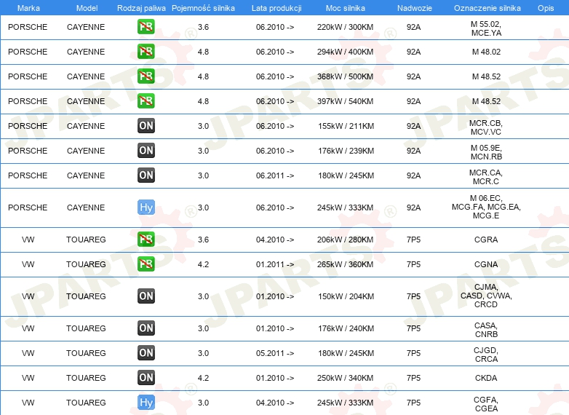The height and width of the screenshot is (415, 569).
Task: Click the ON diesel icon in the 150kW / 204KM row
Action: pos(146,296)
